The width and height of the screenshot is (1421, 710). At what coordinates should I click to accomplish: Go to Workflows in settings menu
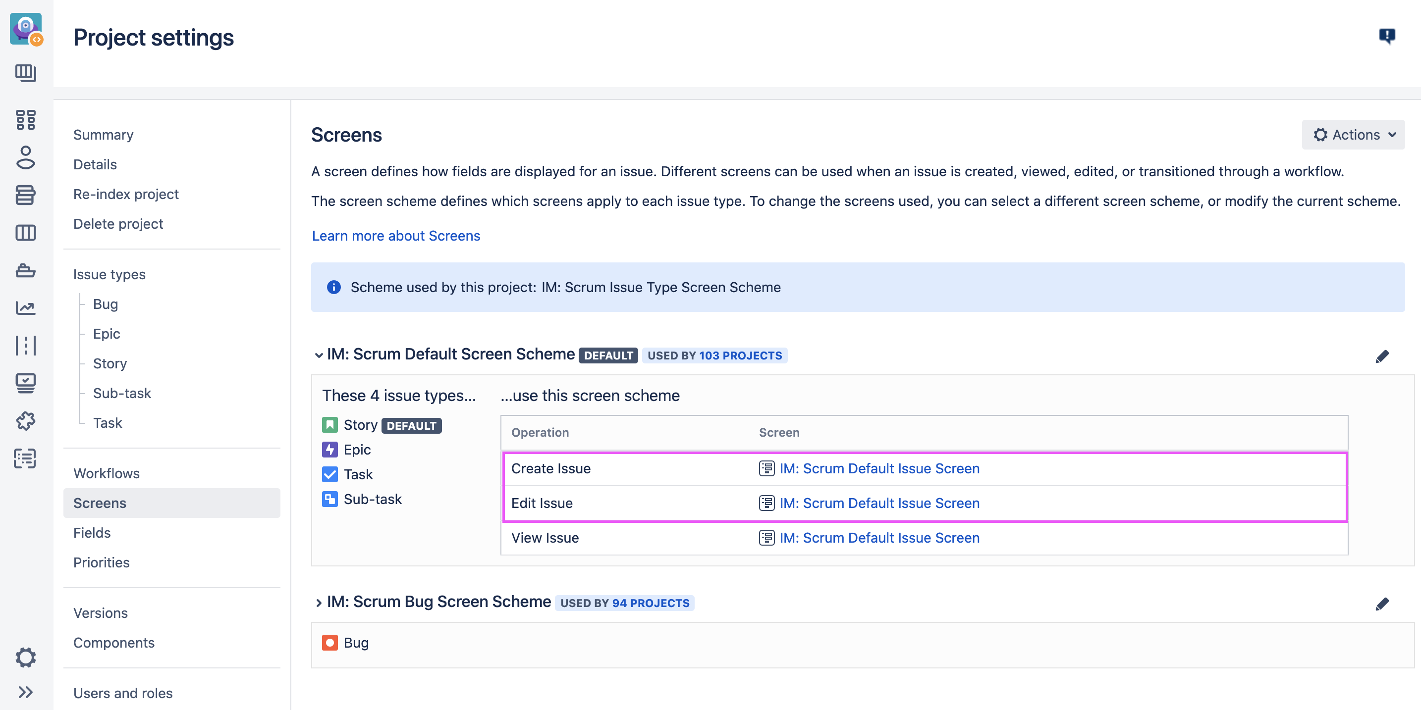click(107, 473)
